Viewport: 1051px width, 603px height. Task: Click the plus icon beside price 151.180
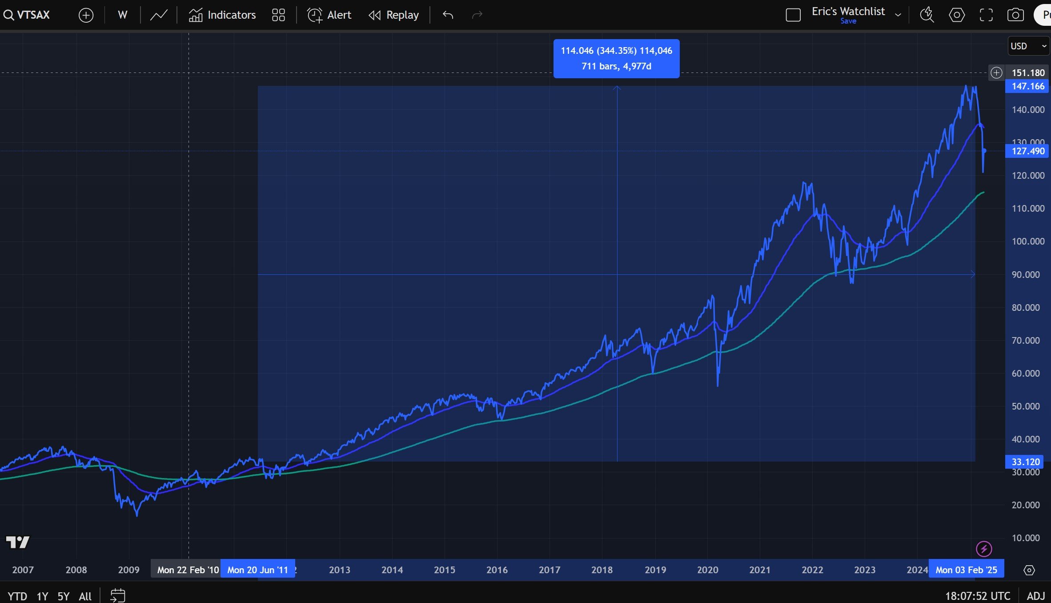coord(996,72)
